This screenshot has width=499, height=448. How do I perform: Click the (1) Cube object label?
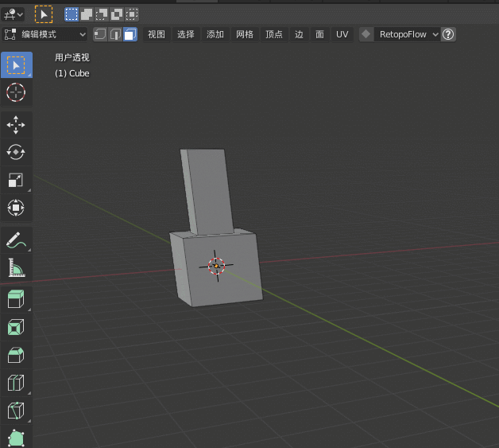tap(72, 73)
